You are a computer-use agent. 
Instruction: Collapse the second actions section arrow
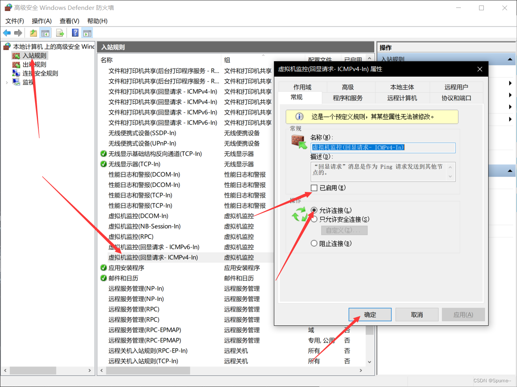(510, 171)
